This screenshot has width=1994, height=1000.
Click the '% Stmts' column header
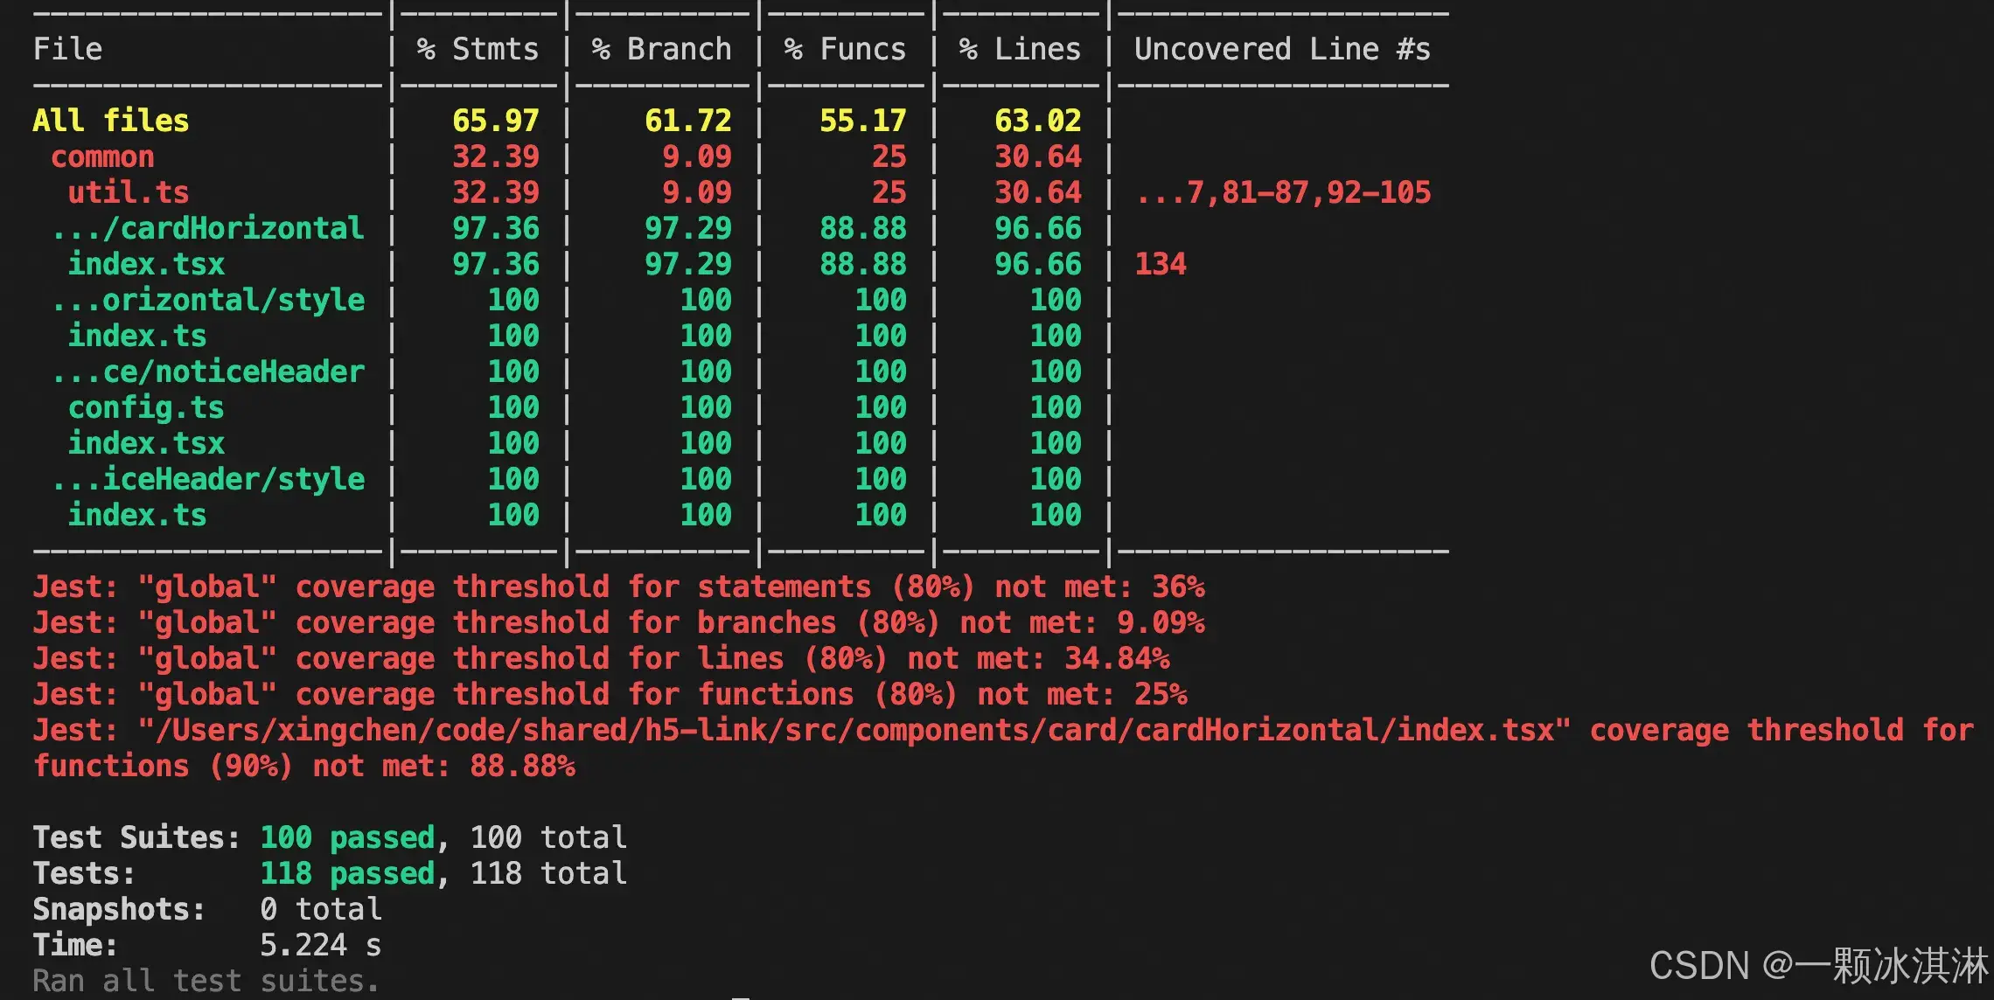[478, 49]
